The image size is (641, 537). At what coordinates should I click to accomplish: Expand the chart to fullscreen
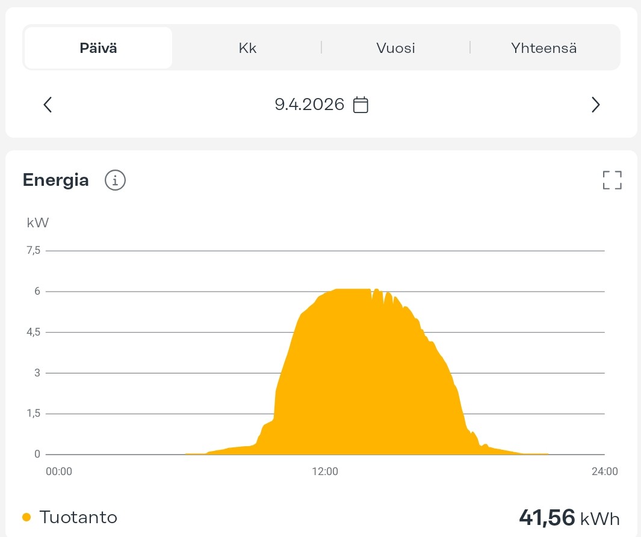[612, 180]
